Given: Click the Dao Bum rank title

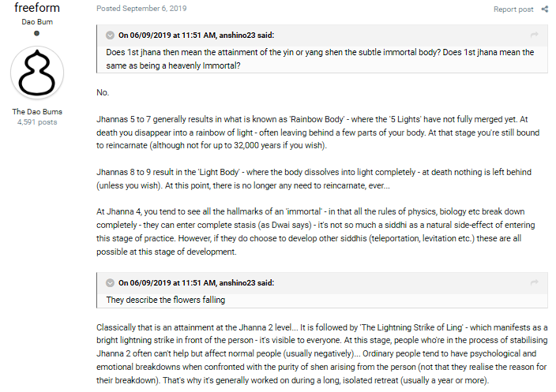Looking at the screenshot, I should pos(37,22).
